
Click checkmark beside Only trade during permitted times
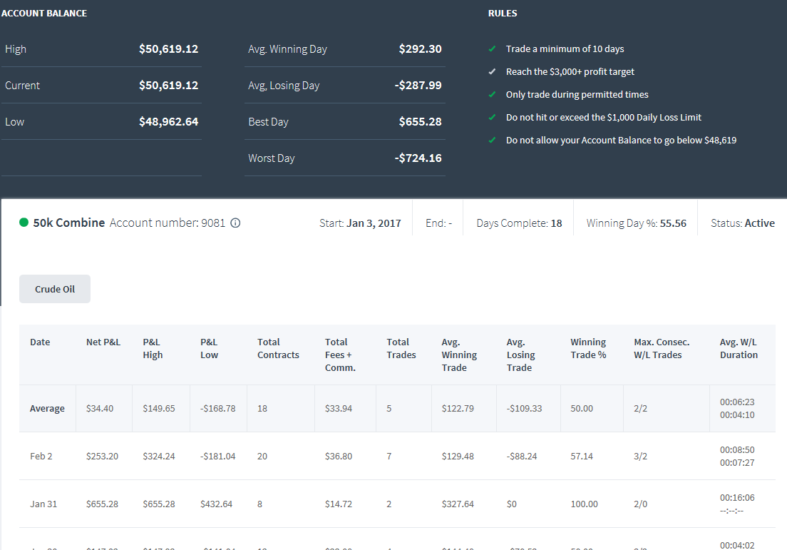click(x=493, y=94)
